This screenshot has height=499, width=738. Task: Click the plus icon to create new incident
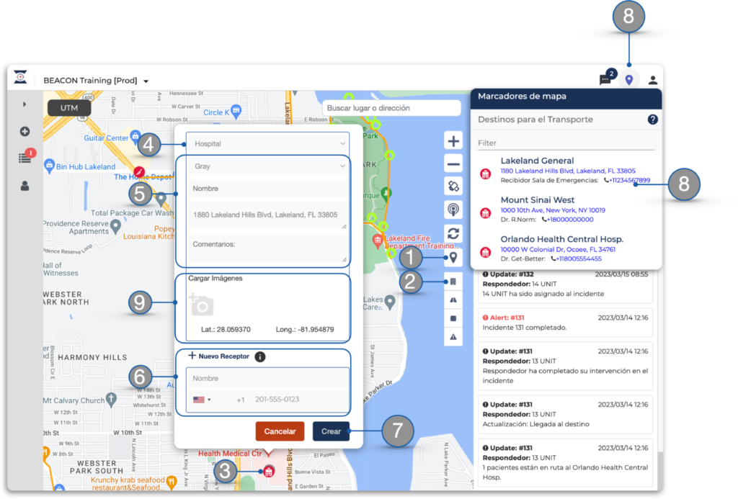tap(25, 131)
